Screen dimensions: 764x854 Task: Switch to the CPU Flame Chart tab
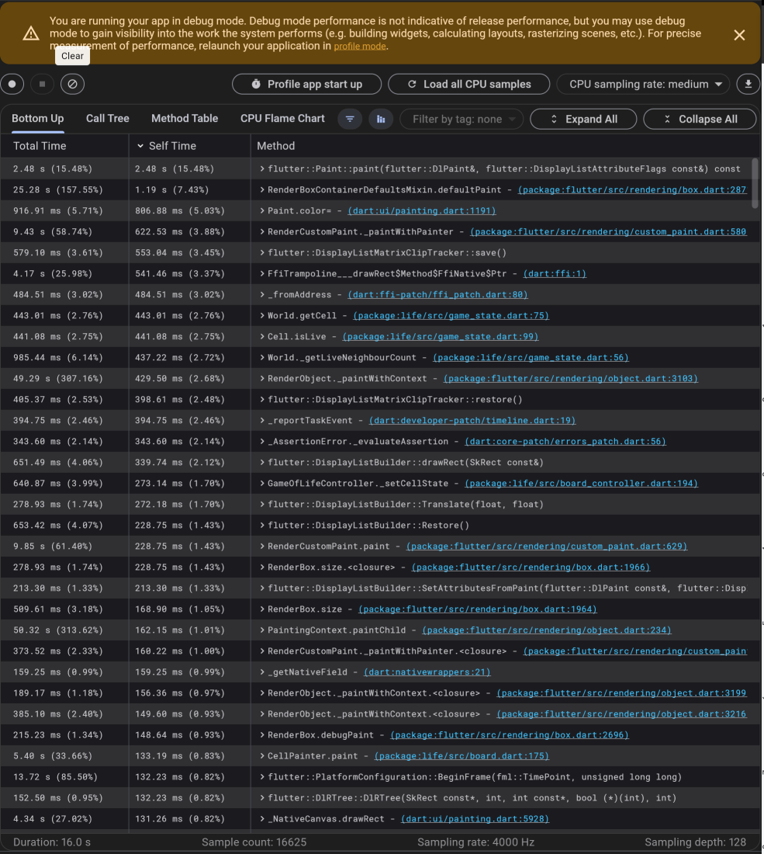tap(282, 119)
